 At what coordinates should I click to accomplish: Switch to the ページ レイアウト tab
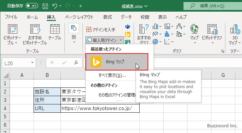coord(79,17)
